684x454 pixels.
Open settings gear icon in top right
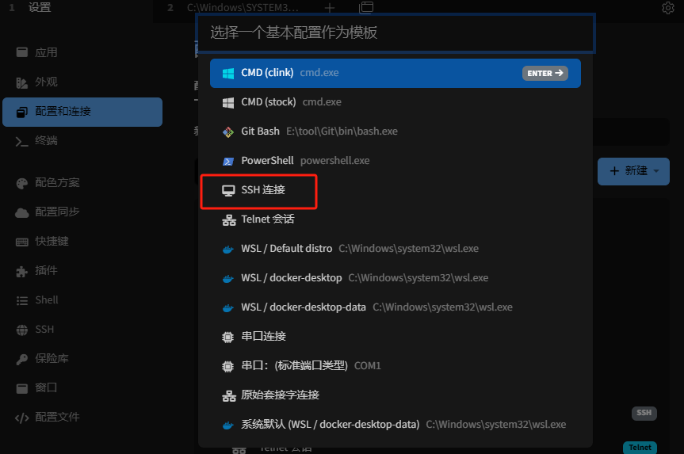click(667, 8)
